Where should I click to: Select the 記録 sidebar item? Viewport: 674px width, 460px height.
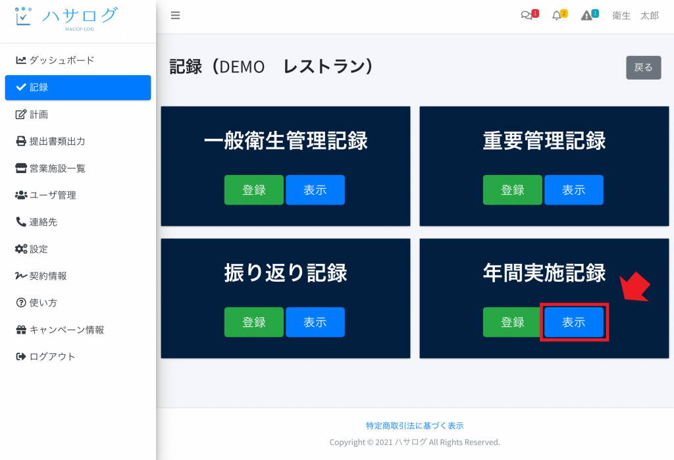pos(78,88)
